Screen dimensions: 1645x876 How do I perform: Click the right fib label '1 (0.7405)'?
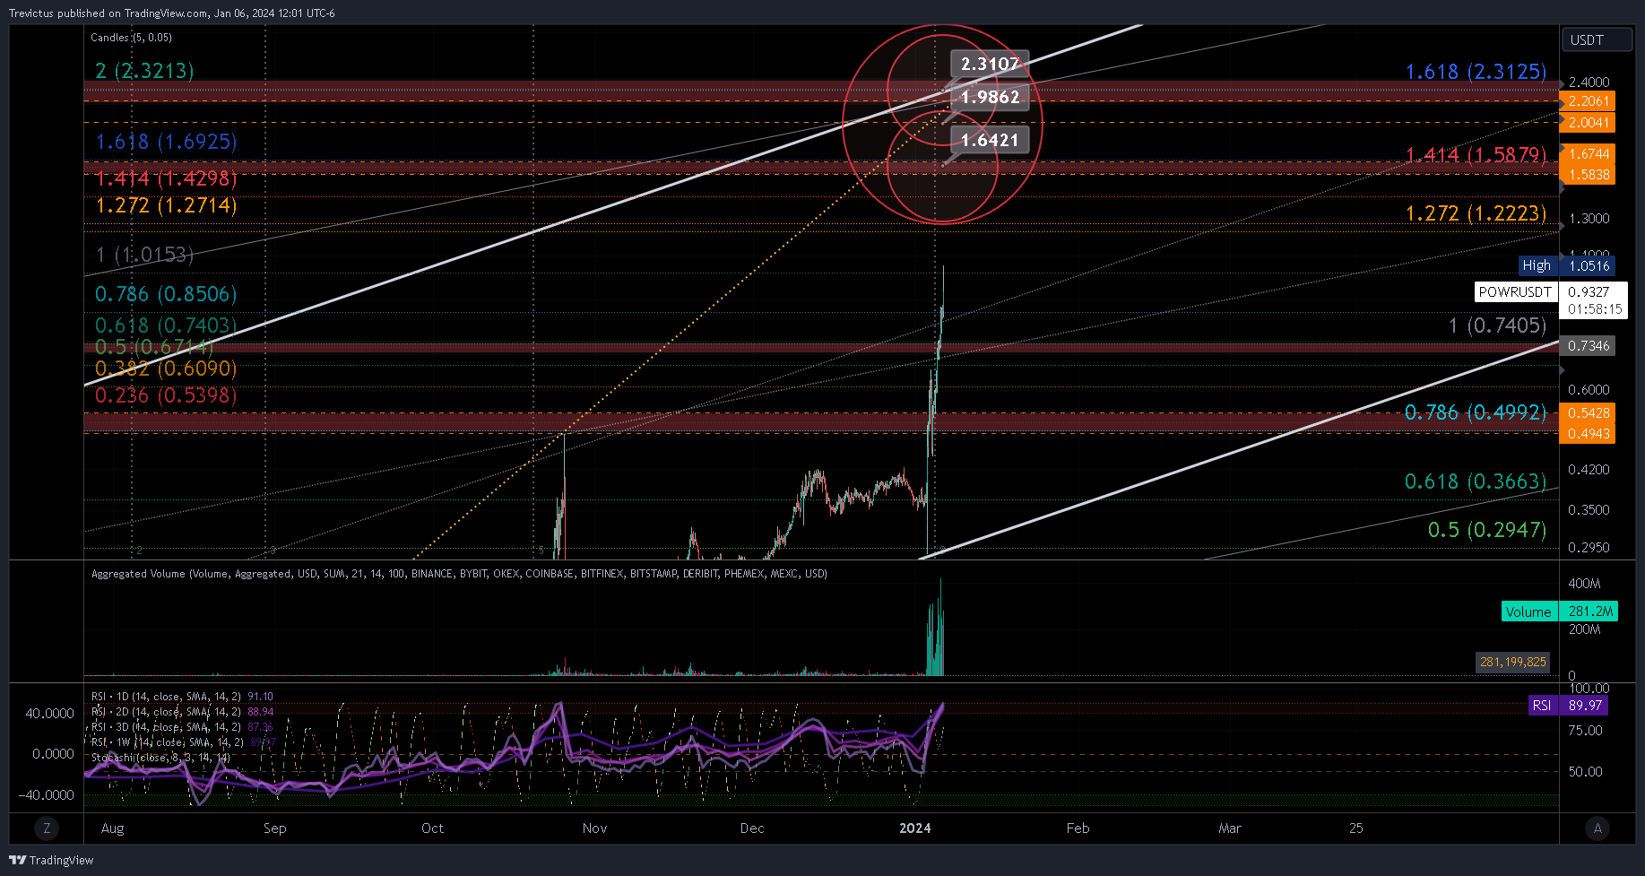1497,325
